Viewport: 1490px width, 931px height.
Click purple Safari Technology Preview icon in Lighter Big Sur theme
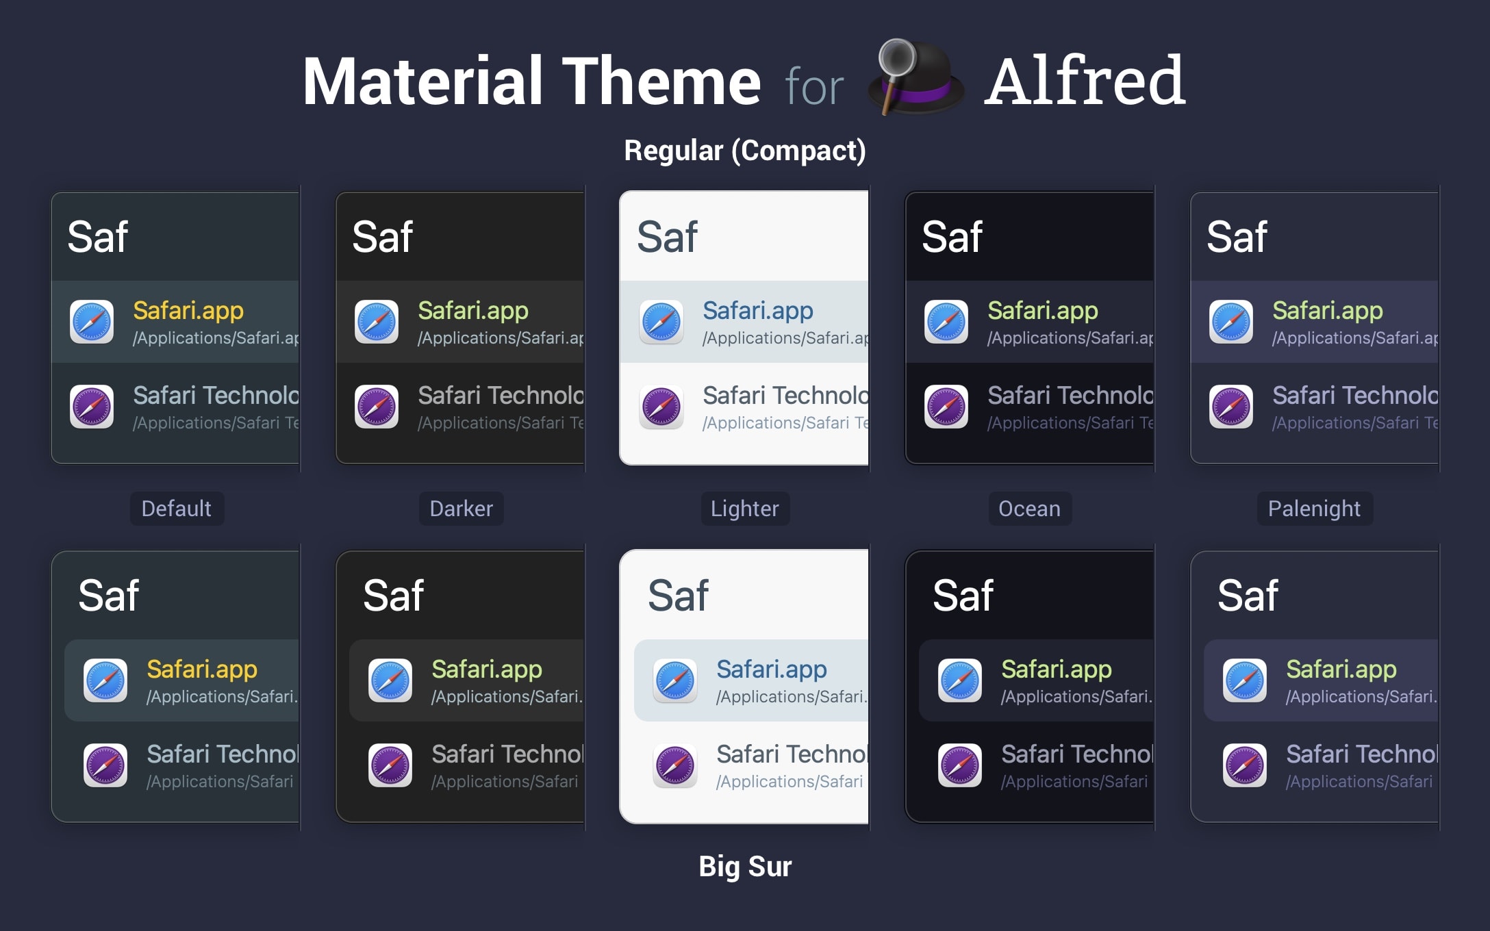(675, 765)
